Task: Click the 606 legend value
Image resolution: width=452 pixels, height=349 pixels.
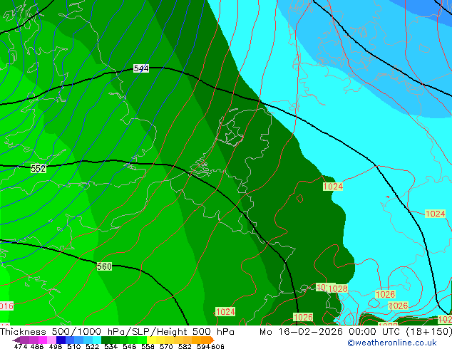Action: click(217, 346)
